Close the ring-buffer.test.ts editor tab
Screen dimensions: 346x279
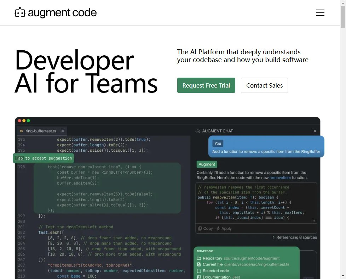coord(62,130)
